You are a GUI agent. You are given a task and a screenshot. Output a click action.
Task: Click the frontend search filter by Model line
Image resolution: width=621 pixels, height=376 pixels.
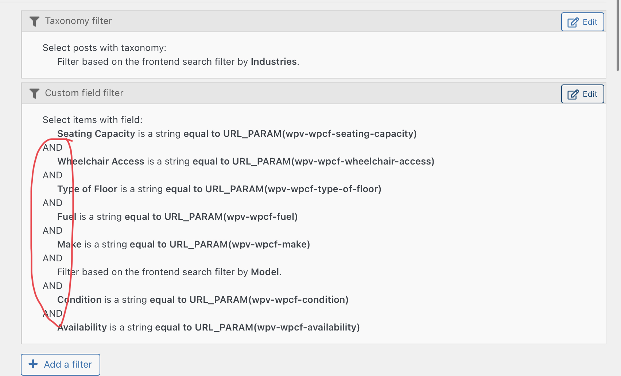pyautogui.click(x=169, y=272)
